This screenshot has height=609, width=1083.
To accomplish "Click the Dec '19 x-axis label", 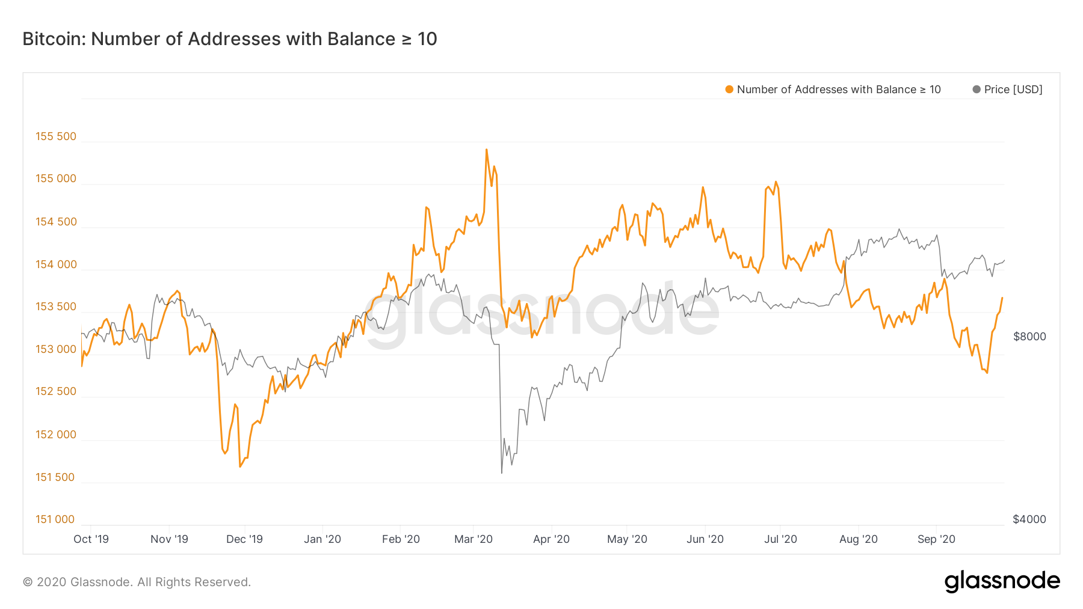I will tap(244, 539).
